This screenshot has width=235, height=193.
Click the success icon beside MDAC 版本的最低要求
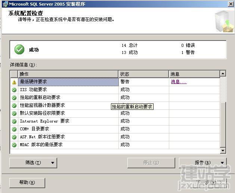tap(14, 145)
